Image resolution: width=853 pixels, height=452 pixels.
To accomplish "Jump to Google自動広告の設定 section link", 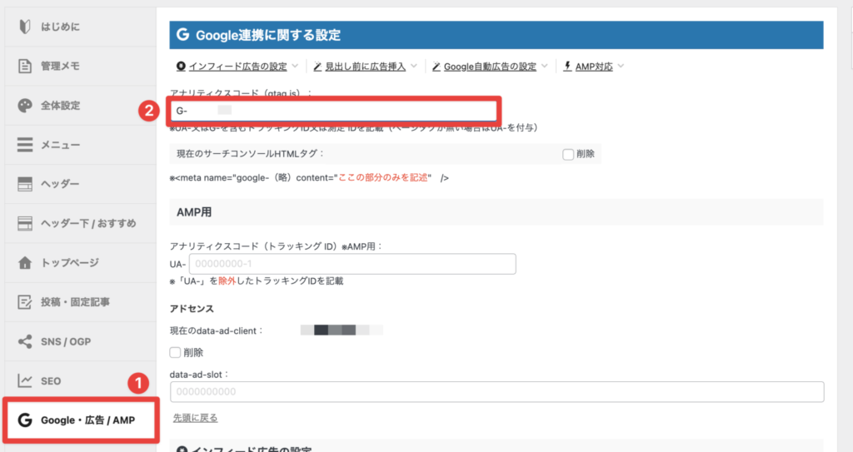I will [490, 67].
